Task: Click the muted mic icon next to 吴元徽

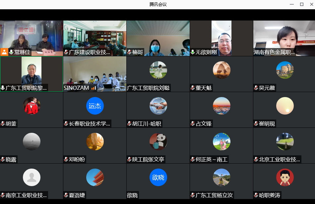Action: click(256, 88)
